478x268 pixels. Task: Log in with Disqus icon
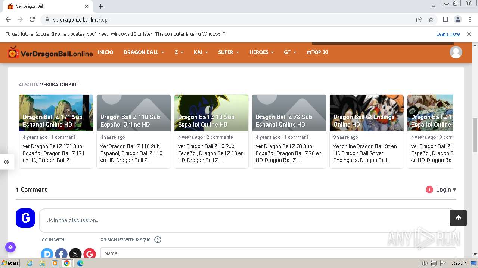point(47,254)
